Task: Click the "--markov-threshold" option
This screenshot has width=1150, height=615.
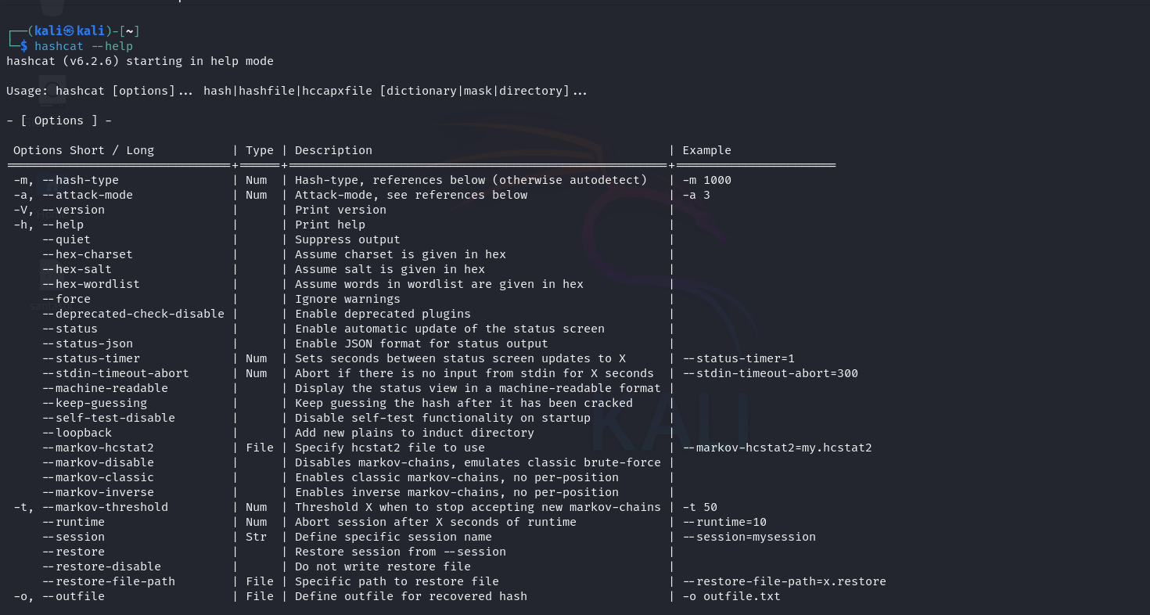Action: pyautogui.click(x=105, y=507)
